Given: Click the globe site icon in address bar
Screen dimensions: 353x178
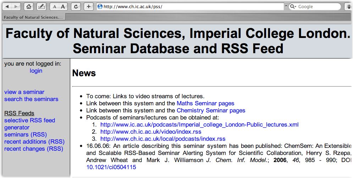Looking at the screenshot, I should click(x=100, y=6).
